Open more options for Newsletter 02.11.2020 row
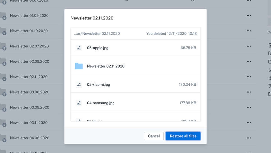This screenshot has width=271, height=153. [249, 77]
